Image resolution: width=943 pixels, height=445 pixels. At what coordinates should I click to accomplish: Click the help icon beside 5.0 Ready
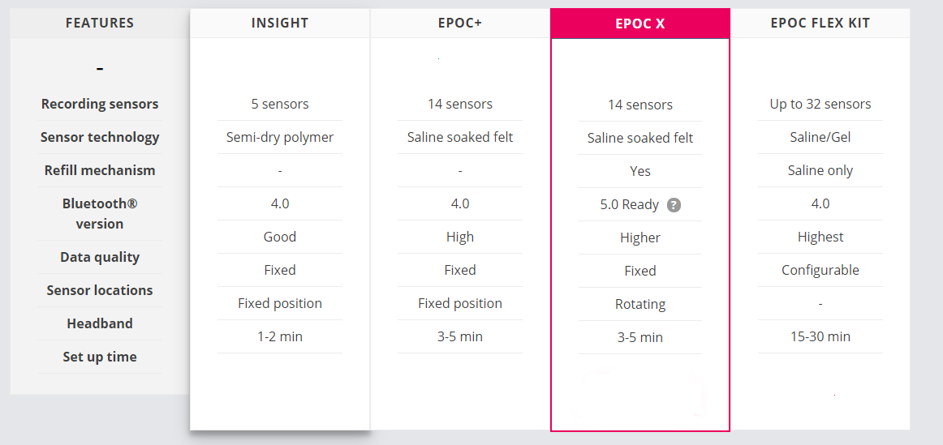pyautogui.click(x=674, y=205)
